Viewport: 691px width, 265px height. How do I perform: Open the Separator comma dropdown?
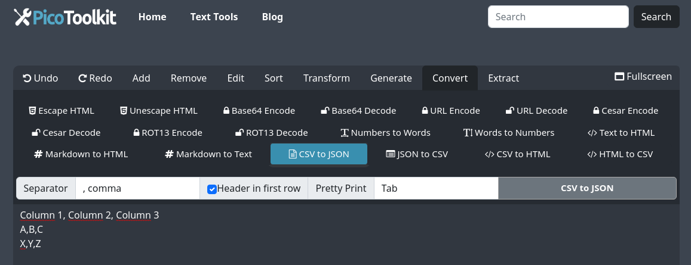tap(137, 189)
